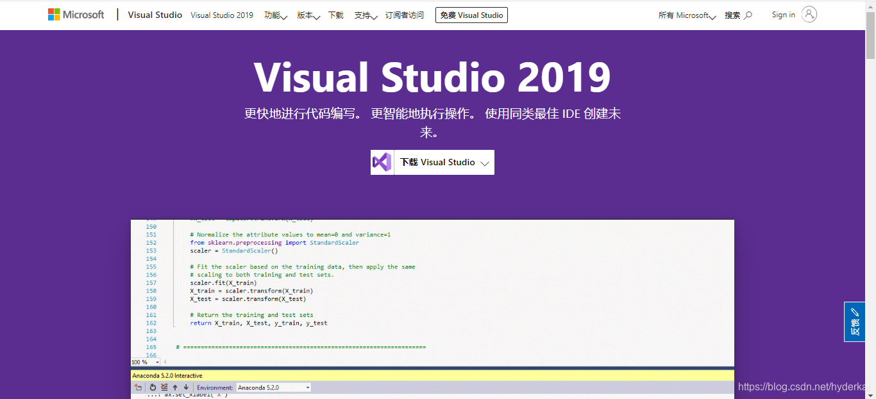This screenshot has height=399, width=876.
Task: Open the Visual Studio home link
Action: point(155,15)
